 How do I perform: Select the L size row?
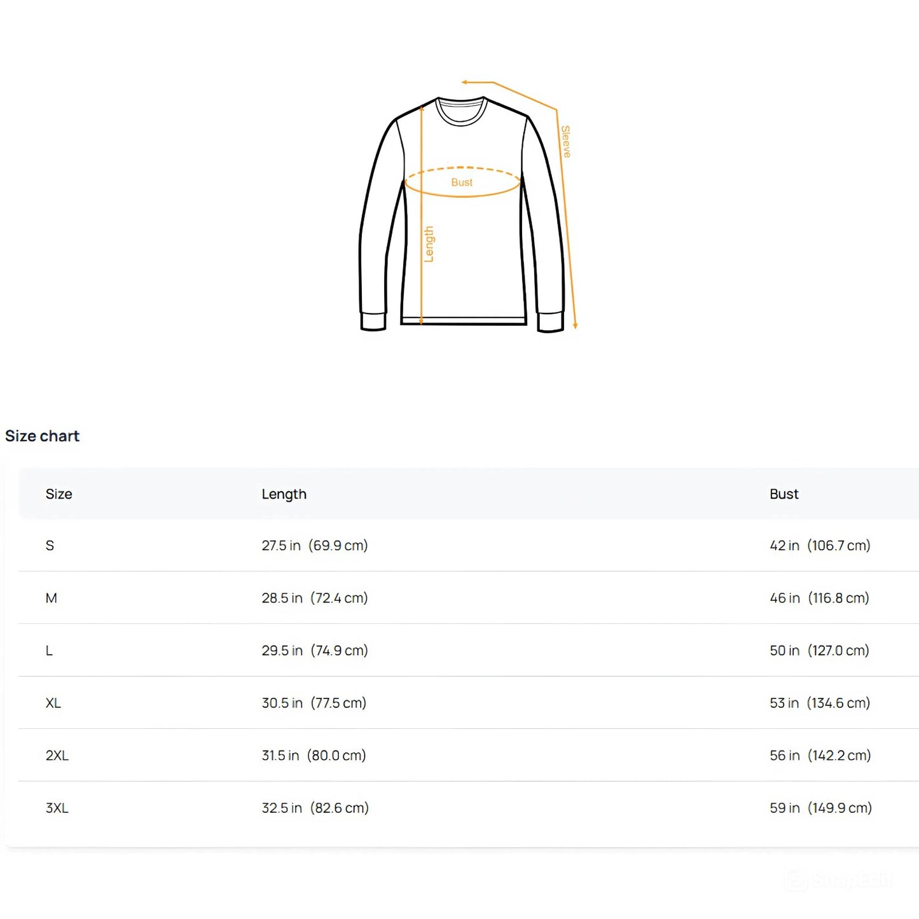469,651
